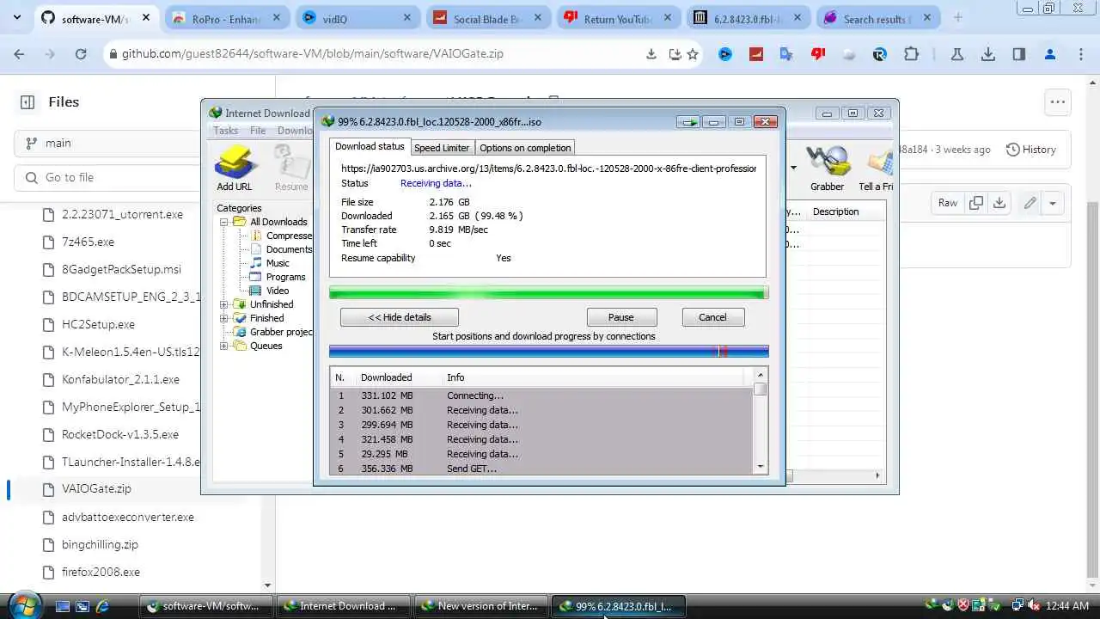Copy raw file icon on GitHub

pyautogui.click(x=976, y=203)
